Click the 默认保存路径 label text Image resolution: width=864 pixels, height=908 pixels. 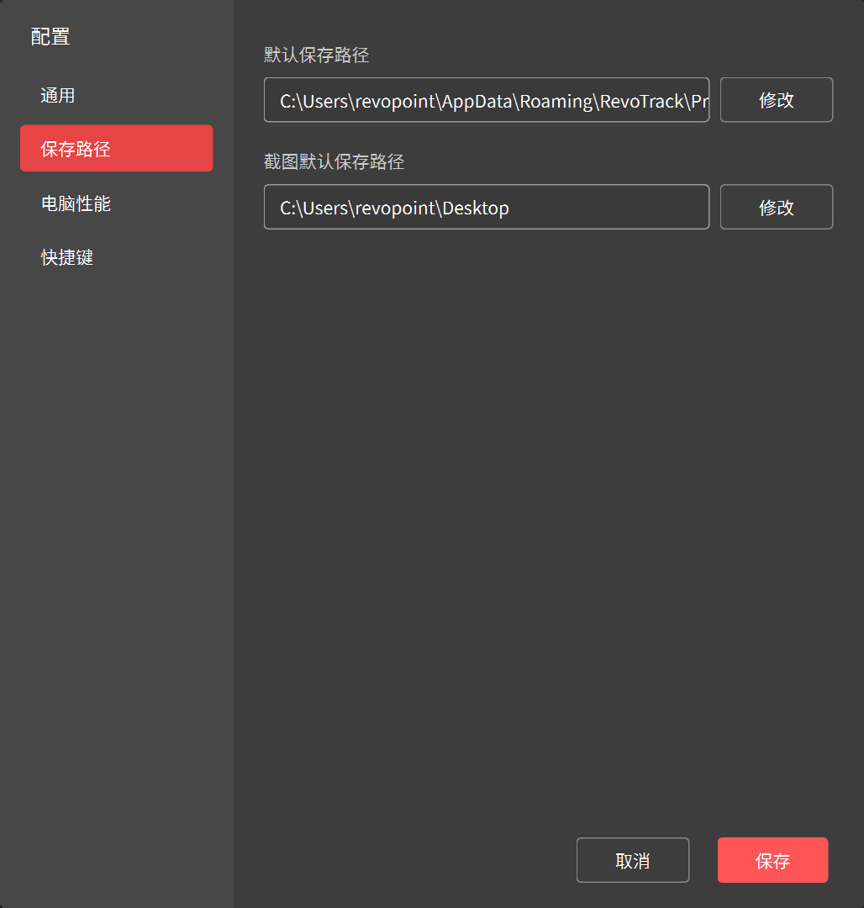tap(317, 55)
